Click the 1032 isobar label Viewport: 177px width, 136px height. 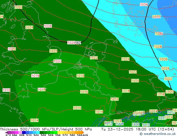(156, 17)
